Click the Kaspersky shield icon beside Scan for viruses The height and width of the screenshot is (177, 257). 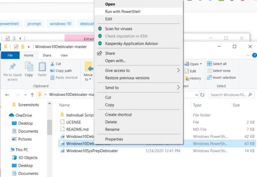(x=100, y=29)
